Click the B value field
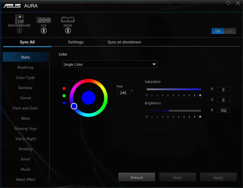This screenshot has height=188, width=243. [223, 110]
